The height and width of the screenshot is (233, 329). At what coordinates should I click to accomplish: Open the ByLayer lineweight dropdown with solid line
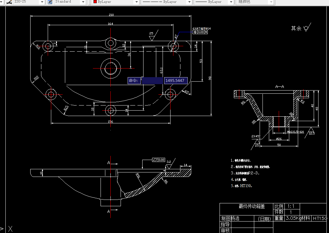(231, 2)
